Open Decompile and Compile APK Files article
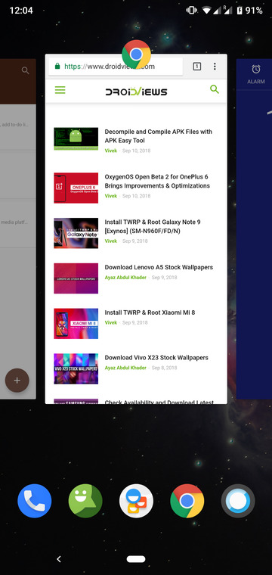272x575 pixels. tap(158, 136)
